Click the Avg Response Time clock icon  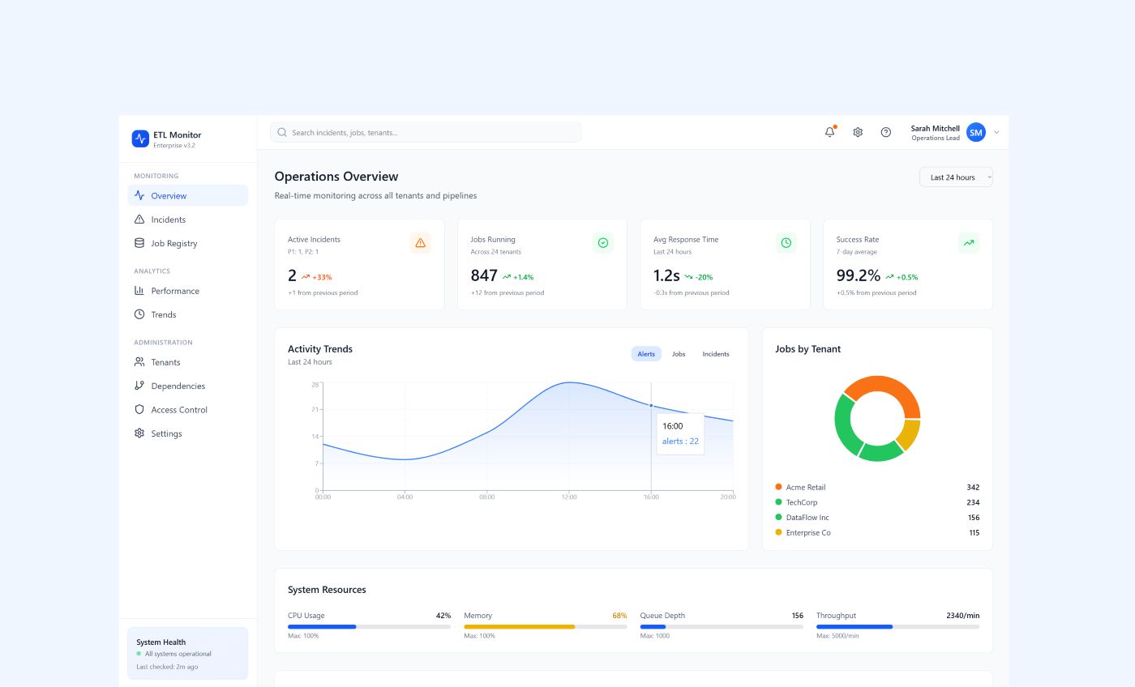[786, 242]
